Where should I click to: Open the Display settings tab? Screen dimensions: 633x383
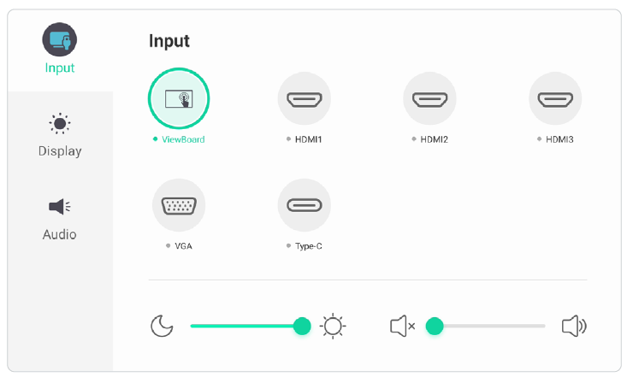(x=60, y=135)
